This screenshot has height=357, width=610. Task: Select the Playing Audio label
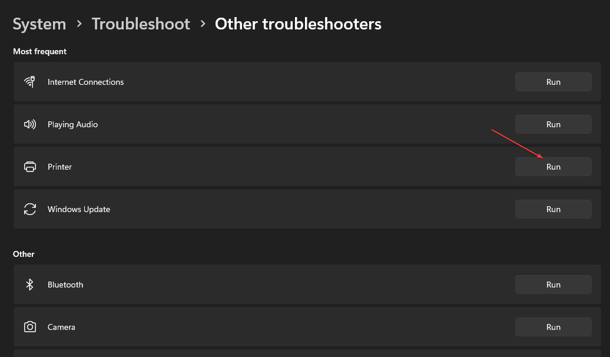(72, 124)
